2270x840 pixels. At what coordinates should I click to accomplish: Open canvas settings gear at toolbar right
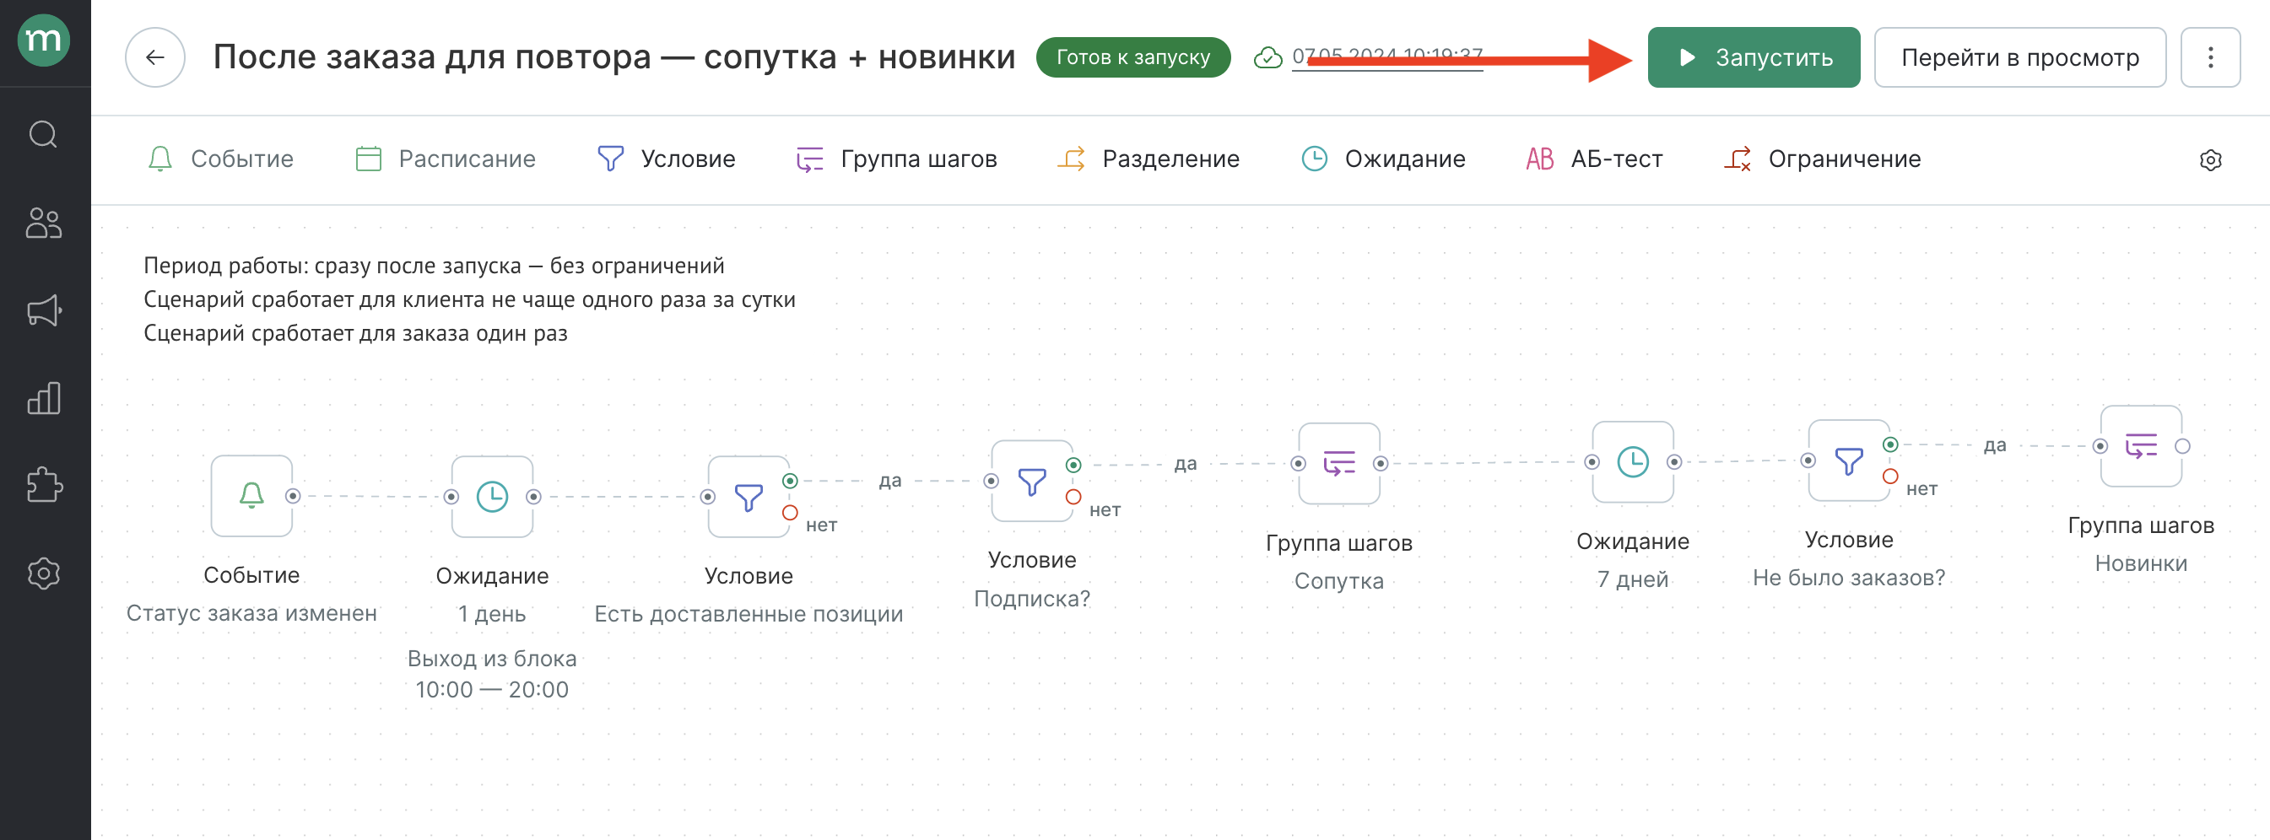click(x=2209, y=160)
